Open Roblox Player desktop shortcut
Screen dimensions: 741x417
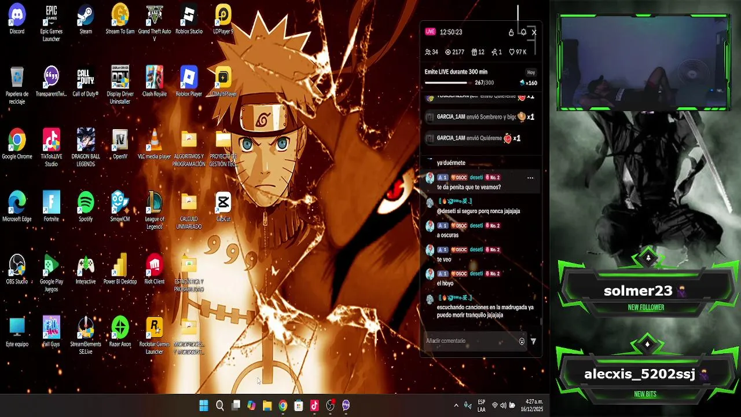tap(189, 82)
